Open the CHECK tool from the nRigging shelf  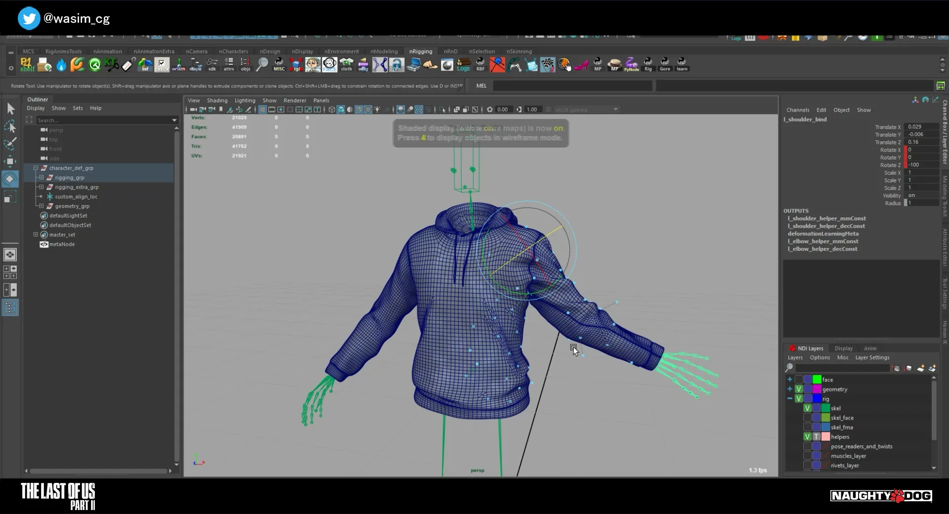pos(162,65)
